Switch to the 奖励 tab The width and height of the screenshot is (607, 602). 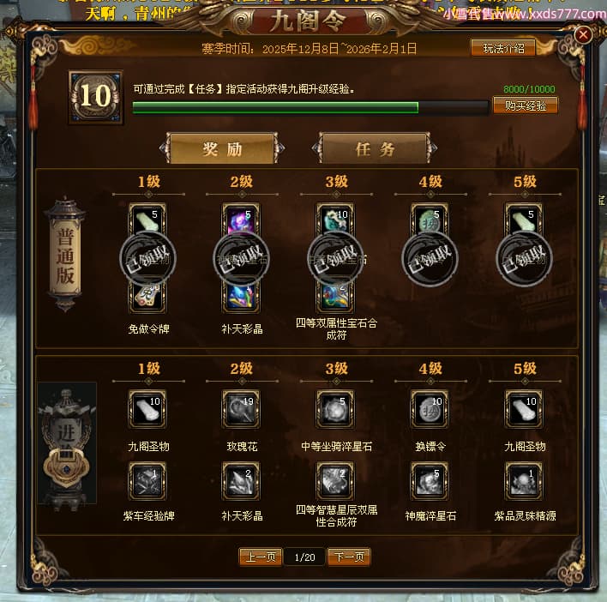pos(223,148)
